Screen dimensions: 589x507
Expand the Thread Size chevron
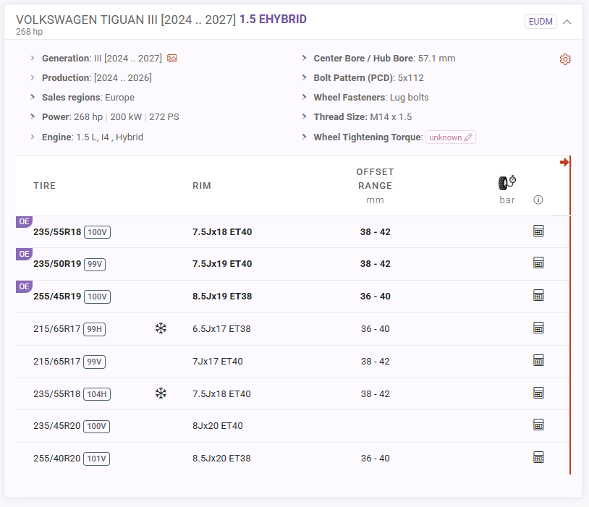click(304, 116)
